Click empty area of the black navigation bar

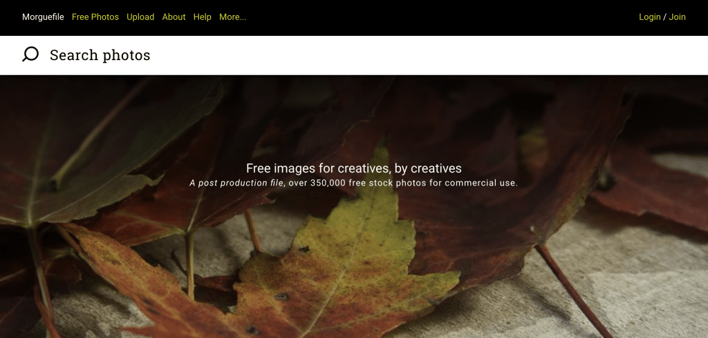442,17
